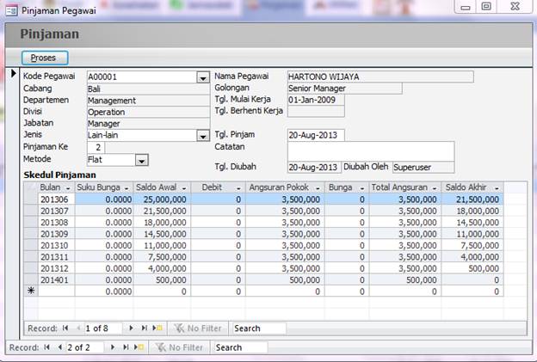Click Bulan cell 201310

point(57,245)
